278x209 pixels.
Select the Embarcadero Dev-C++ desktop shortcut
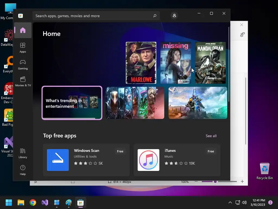[x=7, y=93]
